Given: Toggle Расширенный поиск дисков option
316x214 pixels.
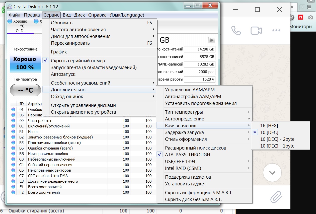Looking at the screenshot, I should click(x=204, y=148).
